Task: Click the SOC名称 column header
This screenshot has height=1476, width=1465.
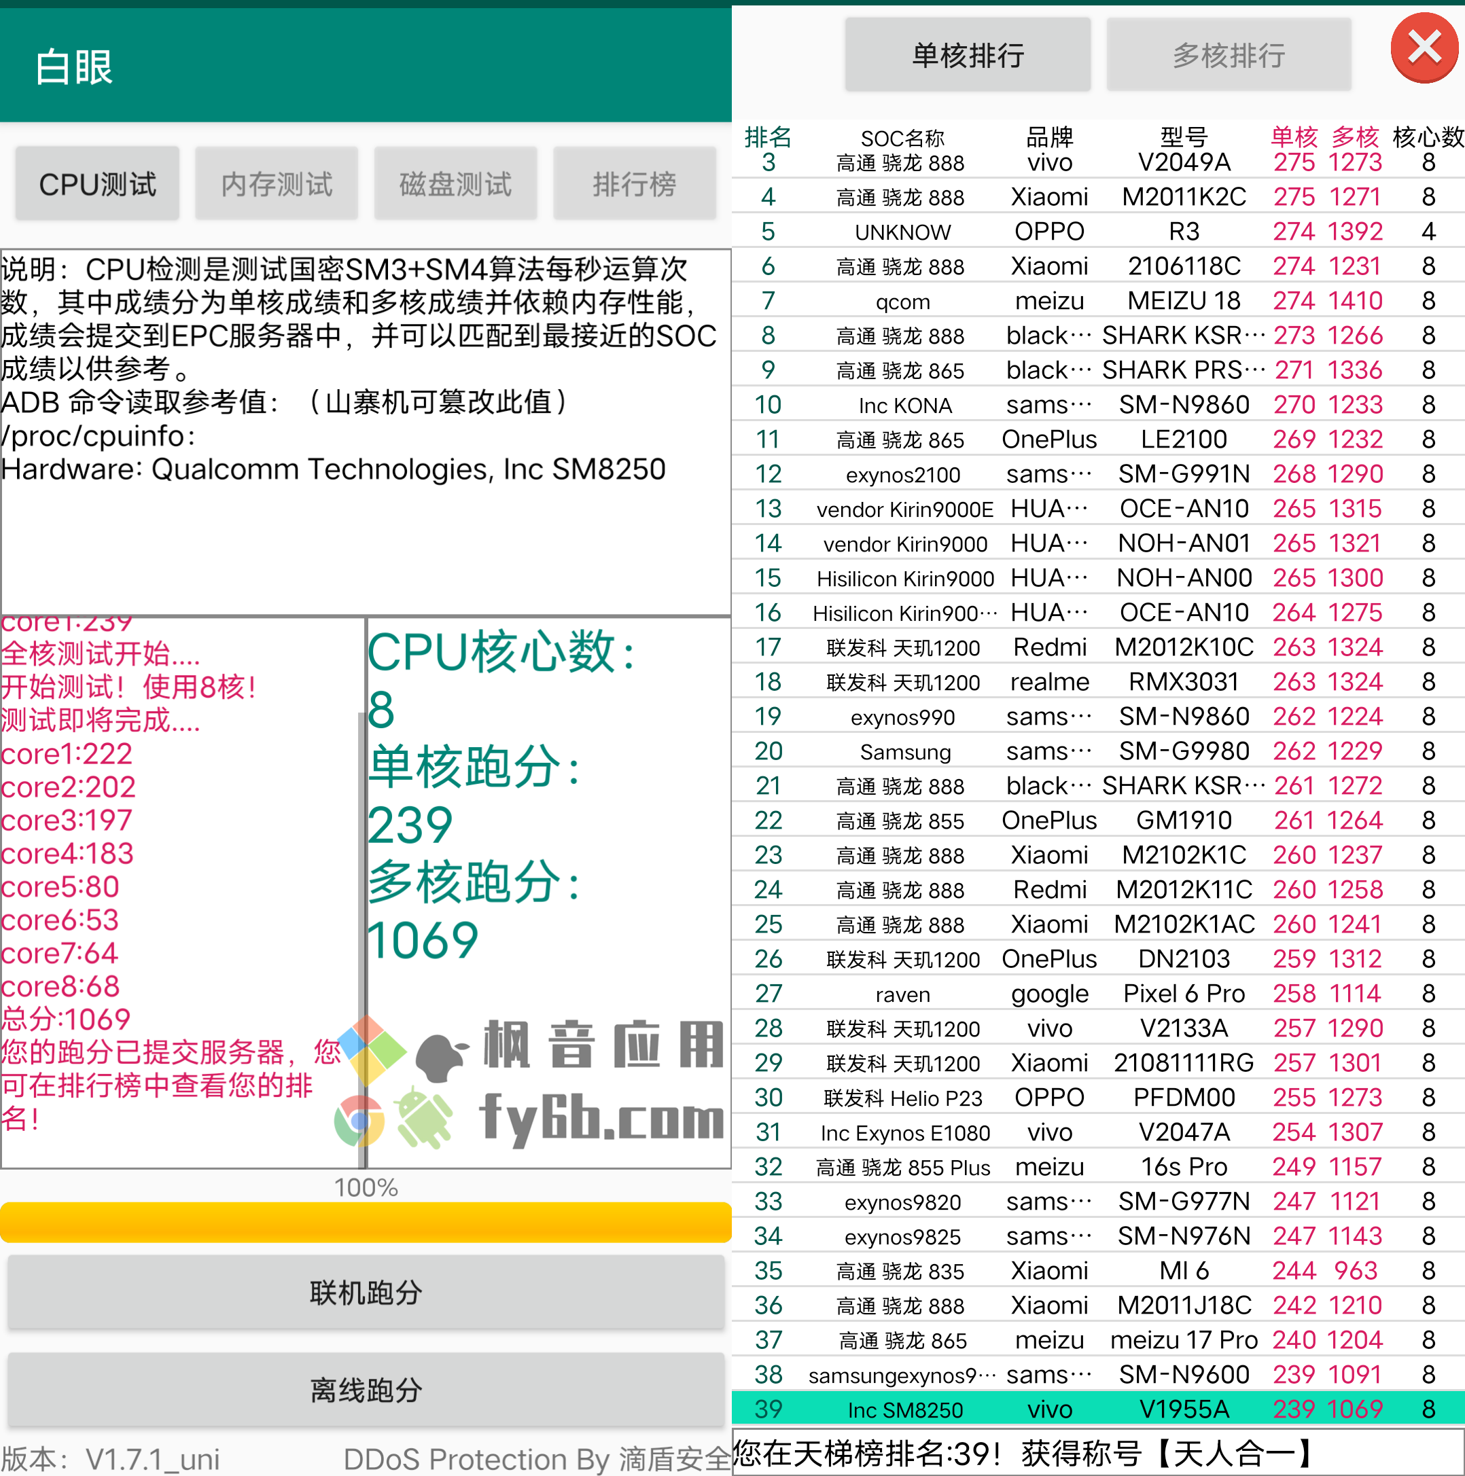Action: coord(902,139)
